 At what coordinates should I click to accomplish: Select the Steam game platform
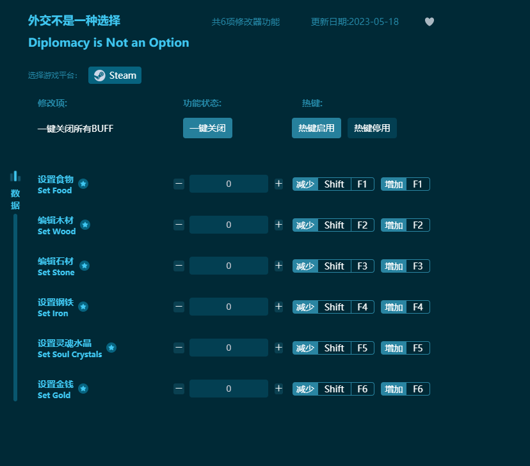(115, 75)
